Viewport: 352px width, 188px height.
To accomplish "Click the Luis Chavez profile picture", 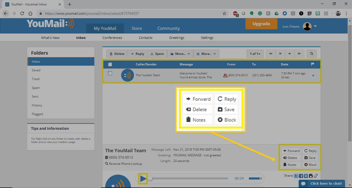I will point(307,26).
